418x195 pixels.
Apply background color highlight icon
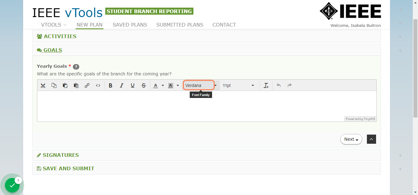coord(170,85)
